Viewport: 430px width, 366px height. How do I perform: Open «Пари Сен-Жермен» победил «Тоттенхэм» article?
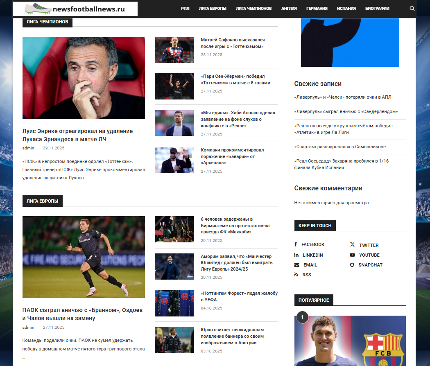point(235,79)
